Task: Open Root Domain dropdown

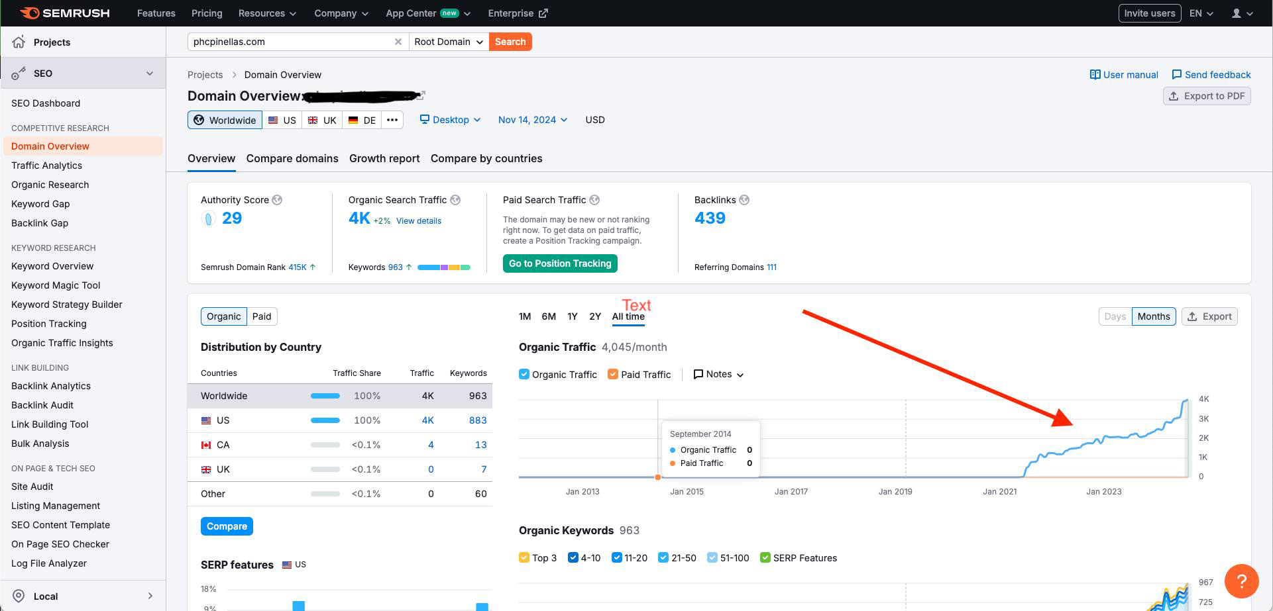Action: click(x=449, y=42)
